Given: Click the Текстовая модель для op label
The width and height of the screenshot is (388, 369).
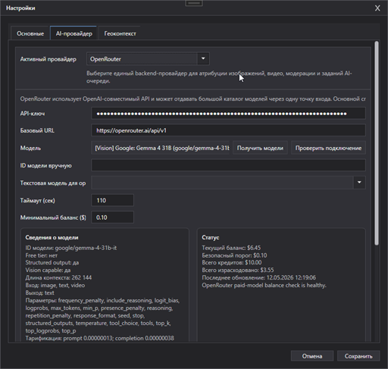Looking at the screenshot, I should point(53,183).
